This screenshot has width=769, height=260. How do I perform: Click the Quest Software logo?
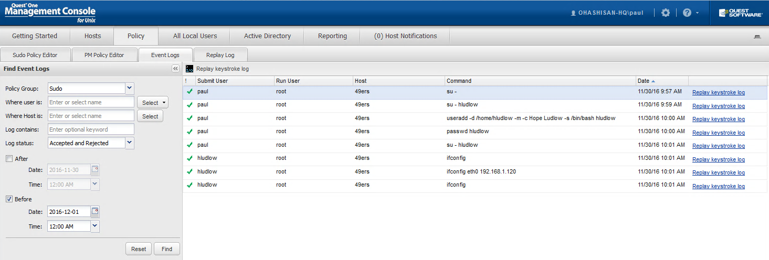(x=740, y=13)
